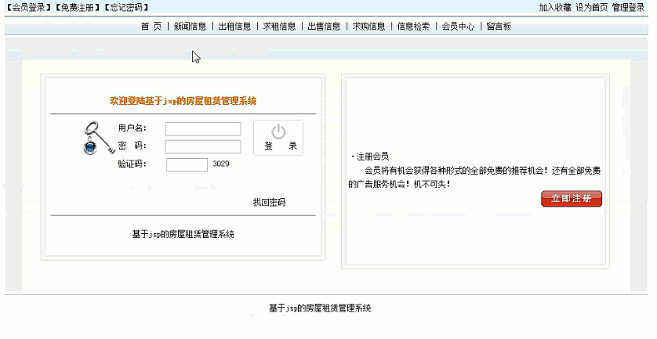Viewport: 657px width, 339px height.
Task: Open 留言板 navigation item
Action: coord(499,27)
